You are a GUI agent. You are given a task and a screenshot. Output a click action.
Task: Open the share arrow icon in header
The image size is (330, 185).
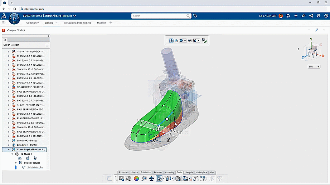(303, 16)
